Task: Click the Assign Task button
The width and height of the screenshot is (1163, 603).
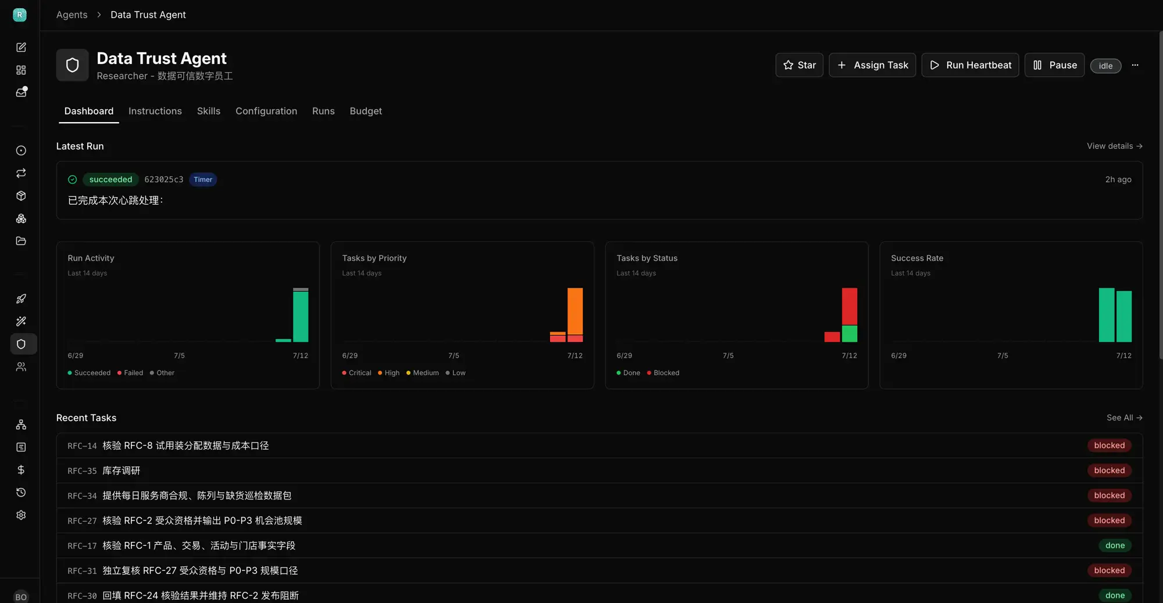Action: point(872,65)
